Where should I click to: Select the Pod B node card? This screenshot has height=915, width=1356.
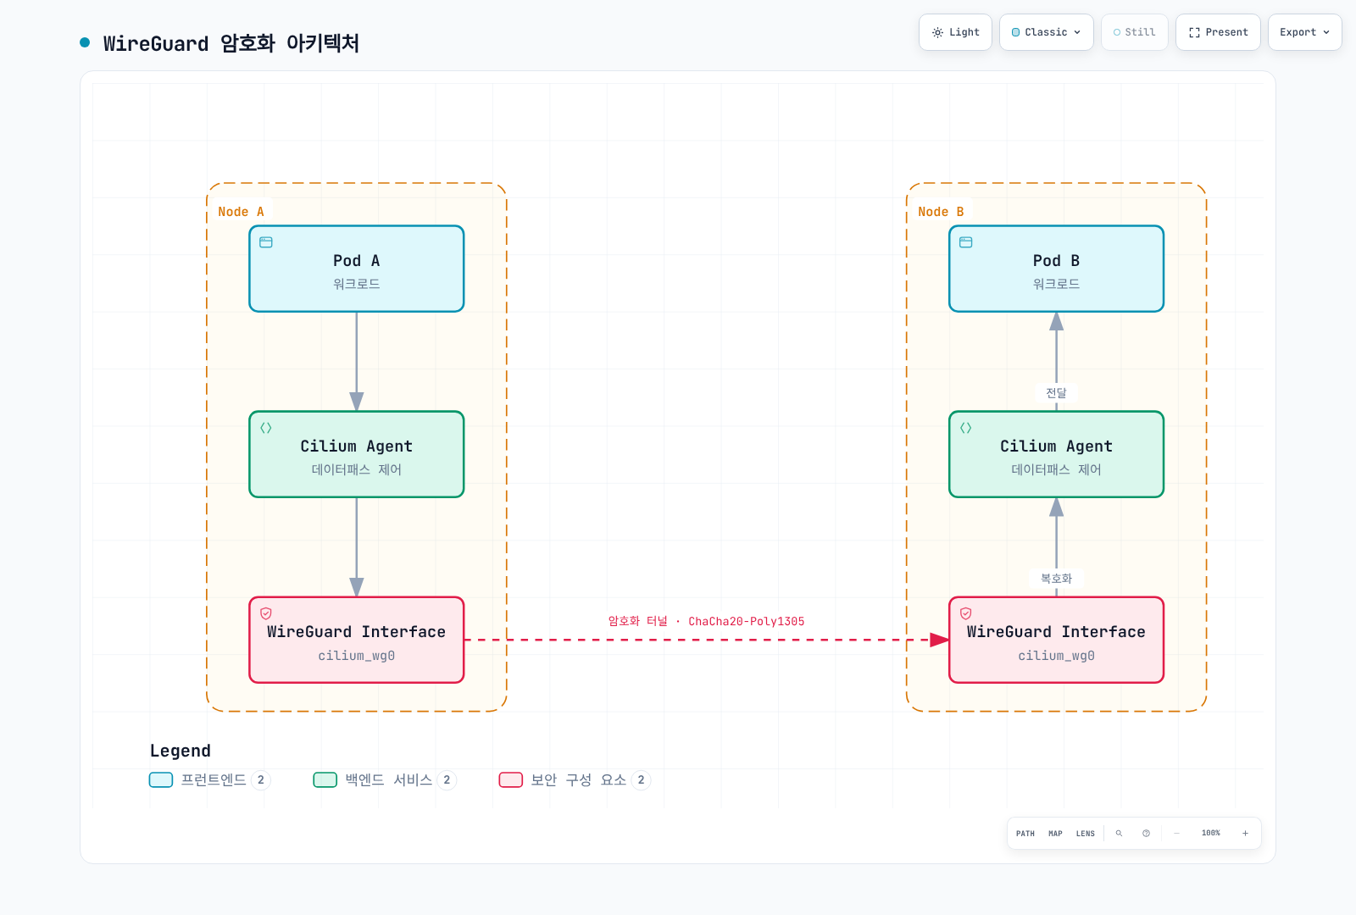[1056, 269]
